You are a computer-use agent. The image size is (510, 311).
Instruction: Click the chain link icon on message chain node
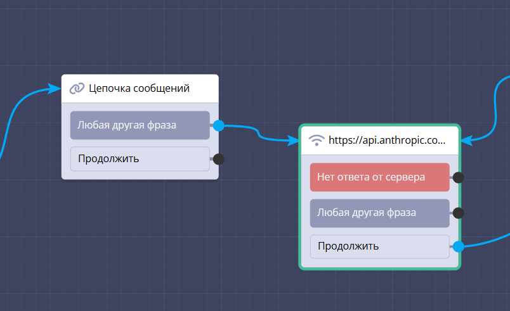click(77, 89)
